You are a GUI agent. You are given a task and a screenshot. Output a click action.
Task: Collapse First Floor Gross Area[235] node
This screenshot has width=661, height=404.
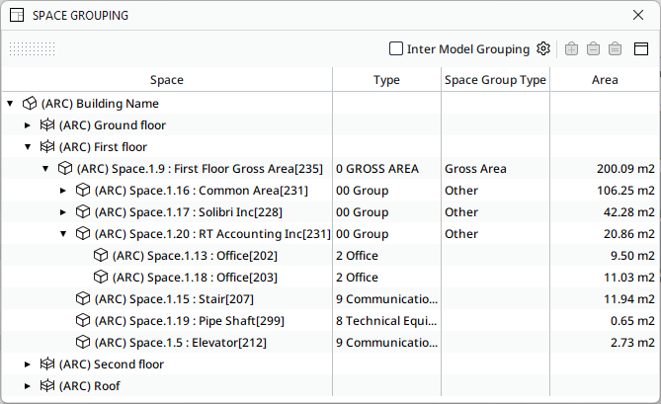(45, 169)
